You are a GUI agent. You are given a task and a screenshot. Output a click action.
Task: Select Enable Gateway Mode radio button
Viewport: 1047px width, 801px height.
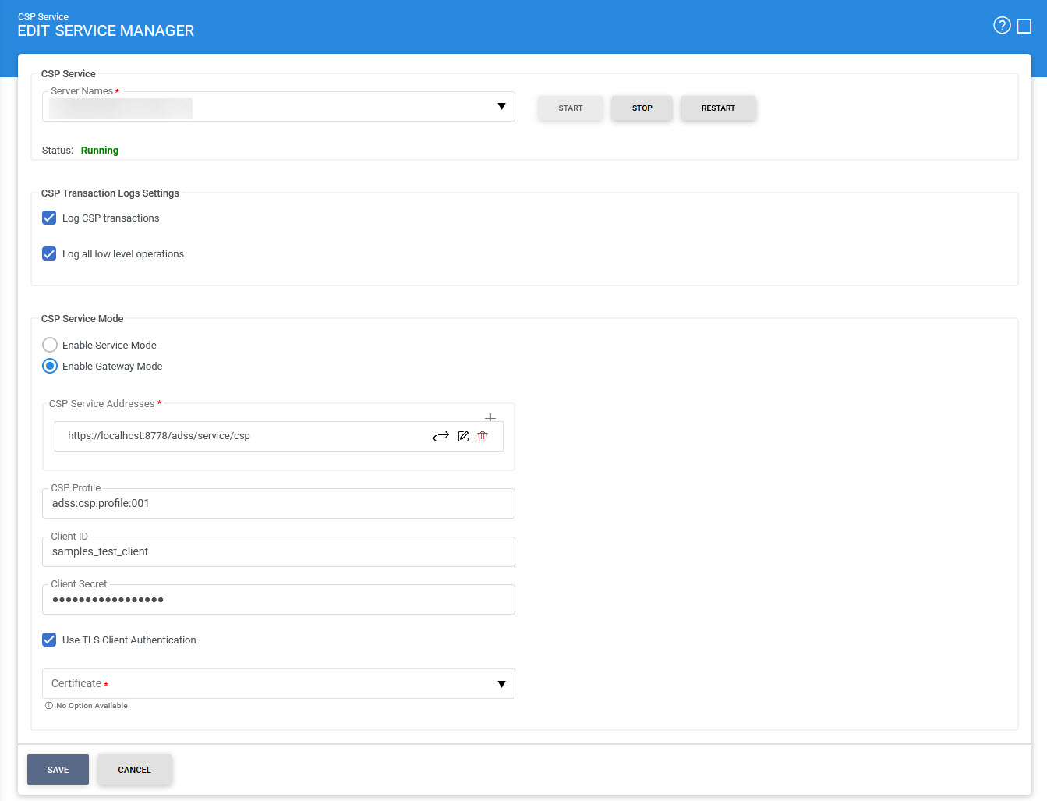coord(50,366)
